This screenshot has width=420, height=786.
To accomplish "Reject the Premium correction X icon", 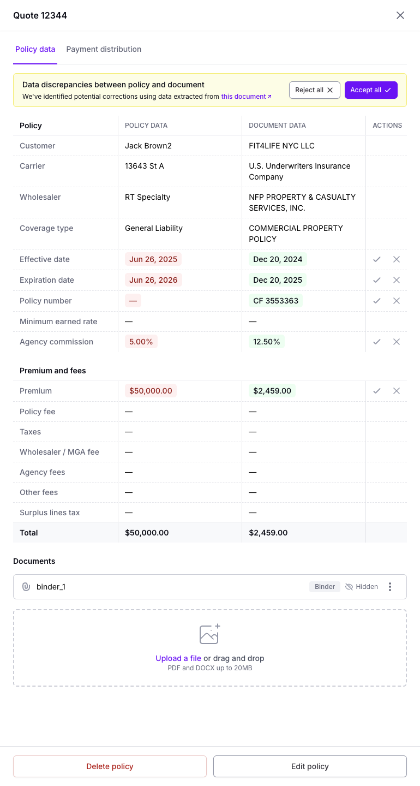I will (397, 391).
